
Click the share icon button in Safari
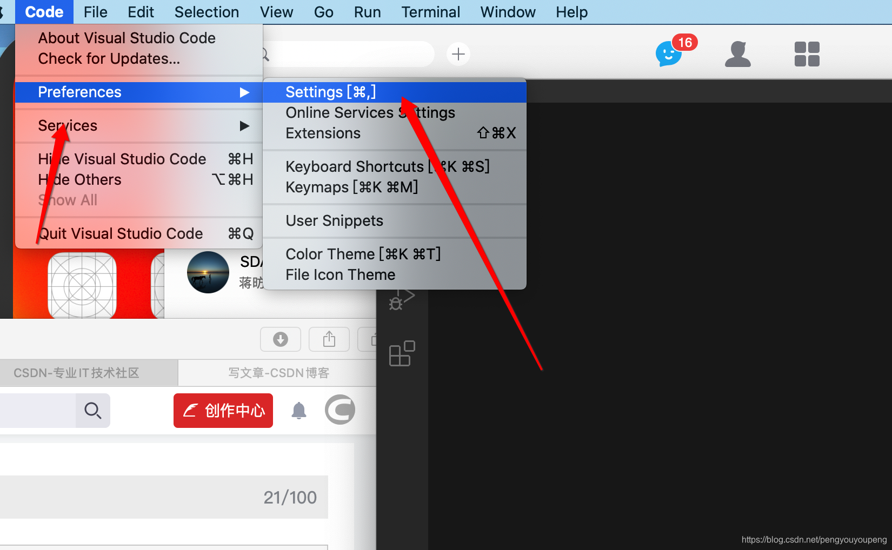(329, 339)
